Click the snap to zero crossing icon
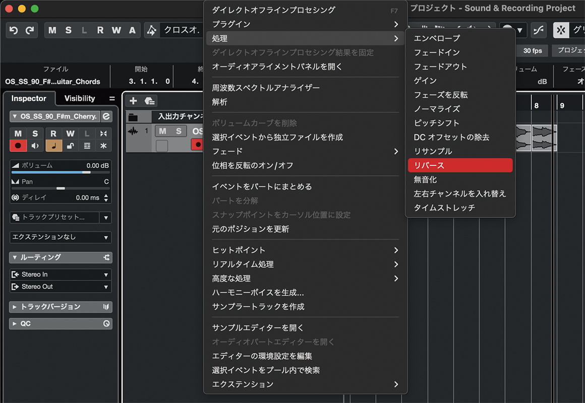585x403 pixels. pos(539,30)
